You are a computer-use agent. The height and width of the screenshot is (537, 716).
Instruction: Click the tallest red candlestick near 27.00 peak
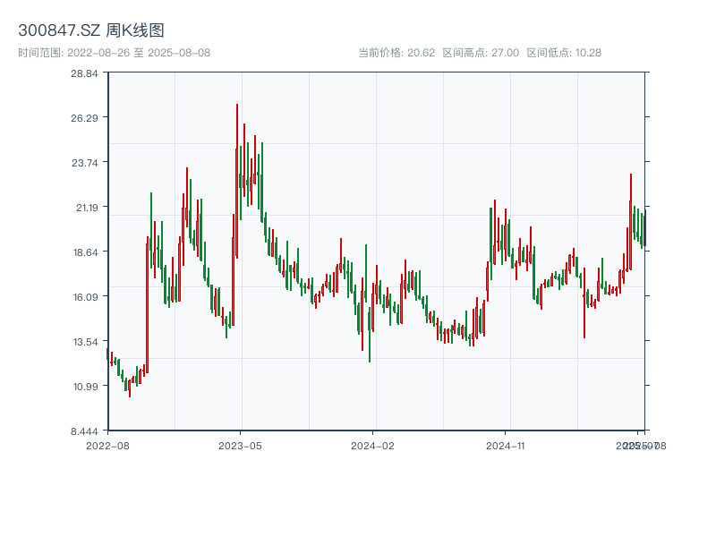pos(237,181)
